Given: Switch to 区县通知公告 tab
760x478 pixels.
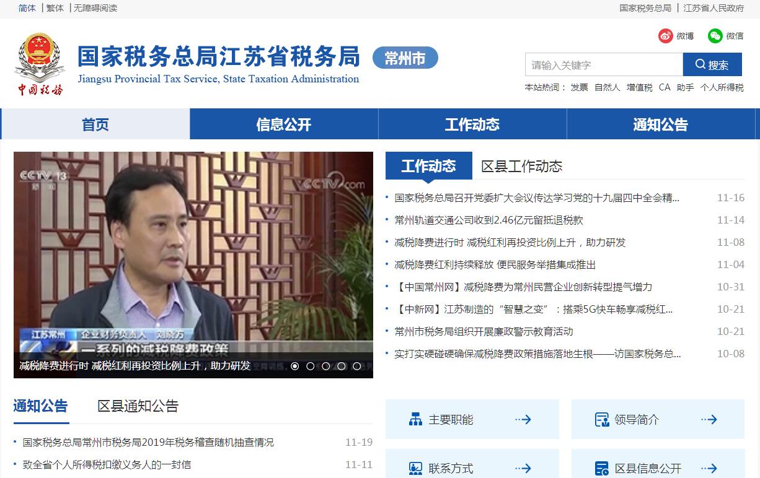Looking at the screenshot, I should pyautogui.click(x=138, y=406).
